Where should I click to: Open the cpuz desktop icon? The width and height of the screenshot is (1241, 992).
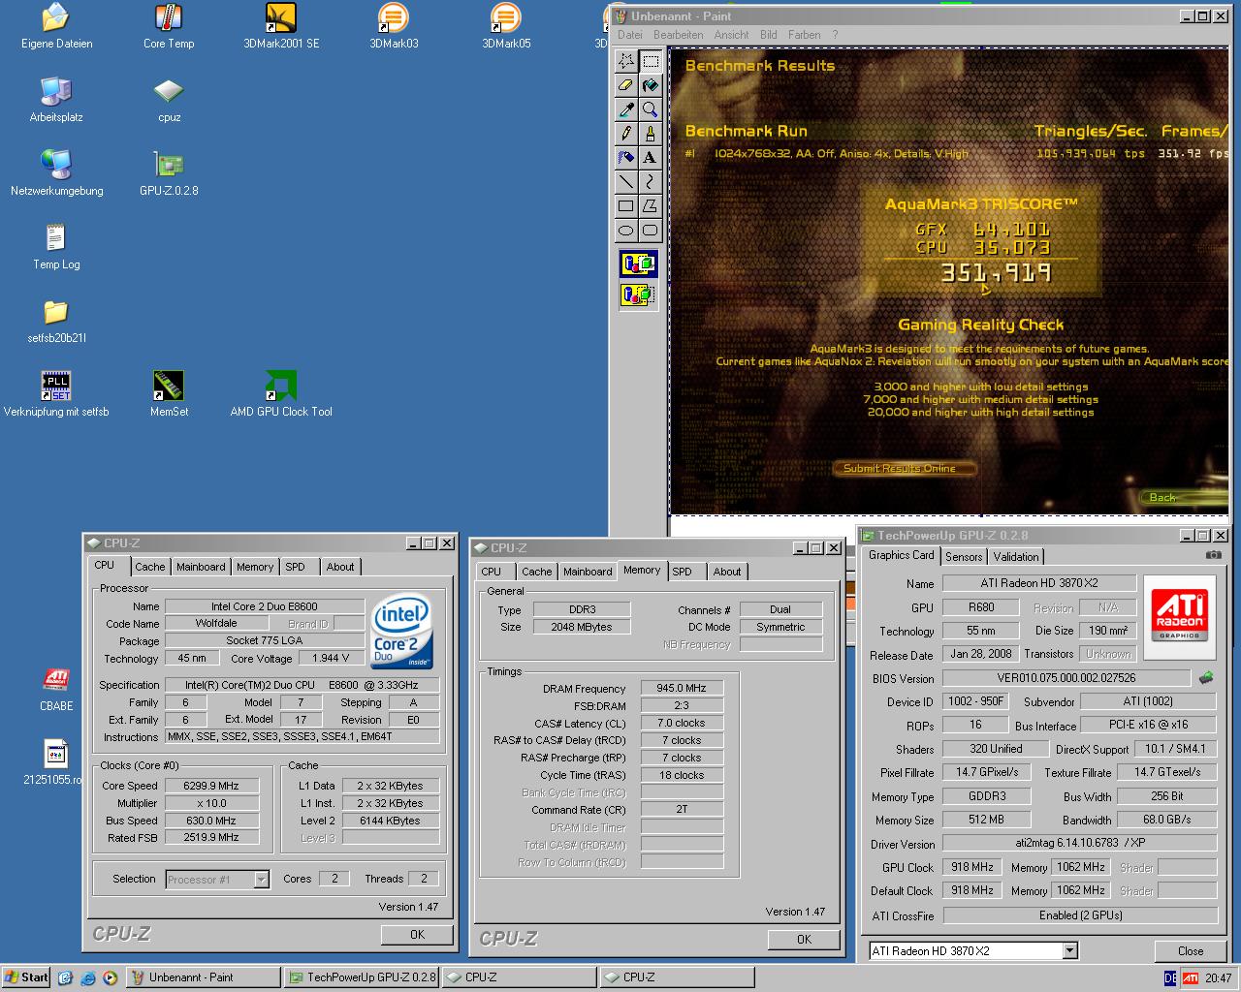pyautogui.click(x=169, y=100)
